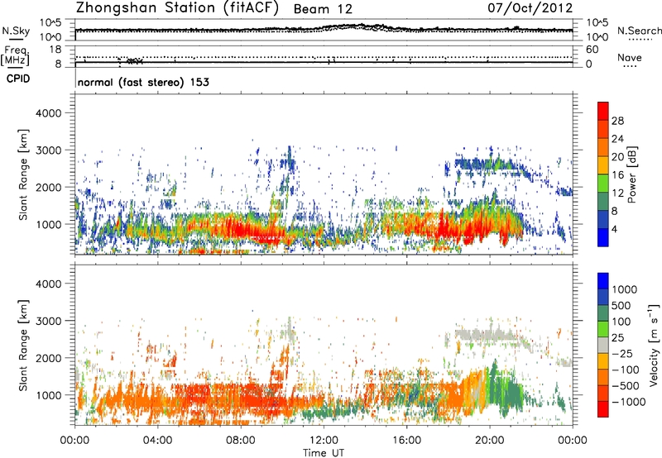Click the '60' Nave axis tick
The height and width of the screenshot is (458, 662).
[x=592, y=50]
